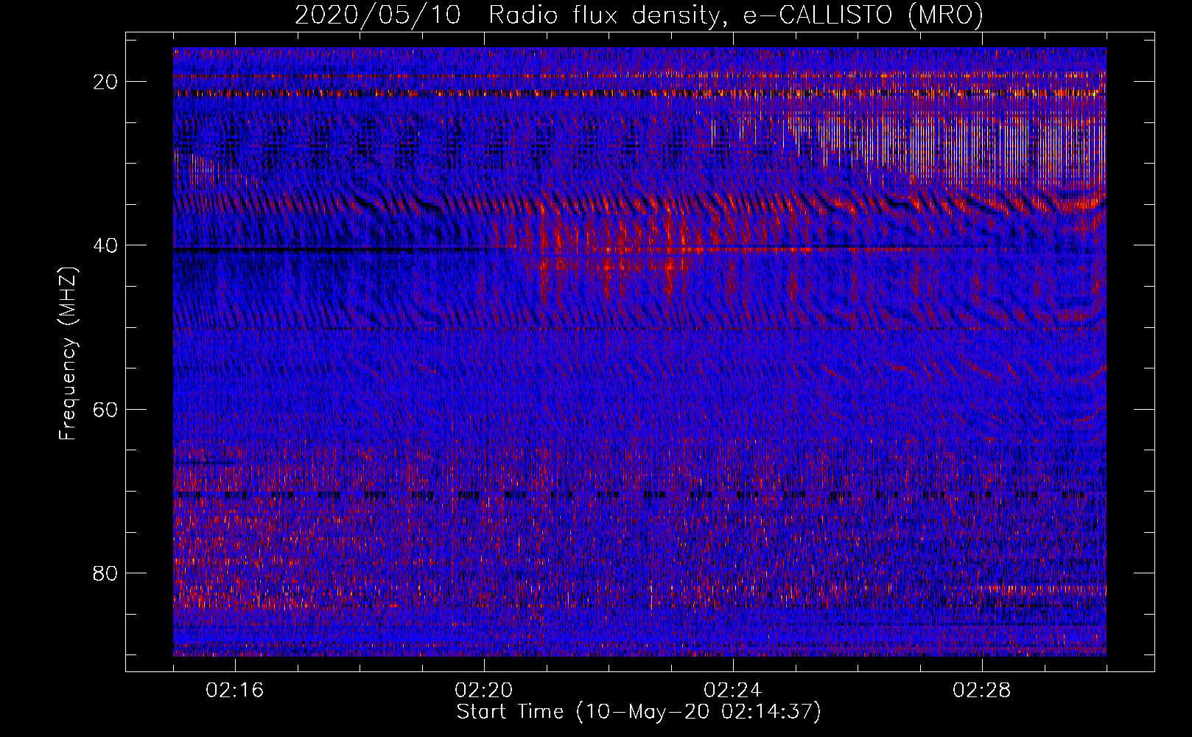Click the '40' frequency tick label
Image resolution: width=1192 pixels, height=737 pixels.
pos(105,245)
